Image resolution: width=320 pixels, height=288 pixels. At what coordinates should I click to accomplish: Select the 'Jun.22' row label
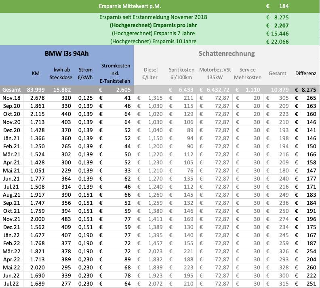[12, 275]
